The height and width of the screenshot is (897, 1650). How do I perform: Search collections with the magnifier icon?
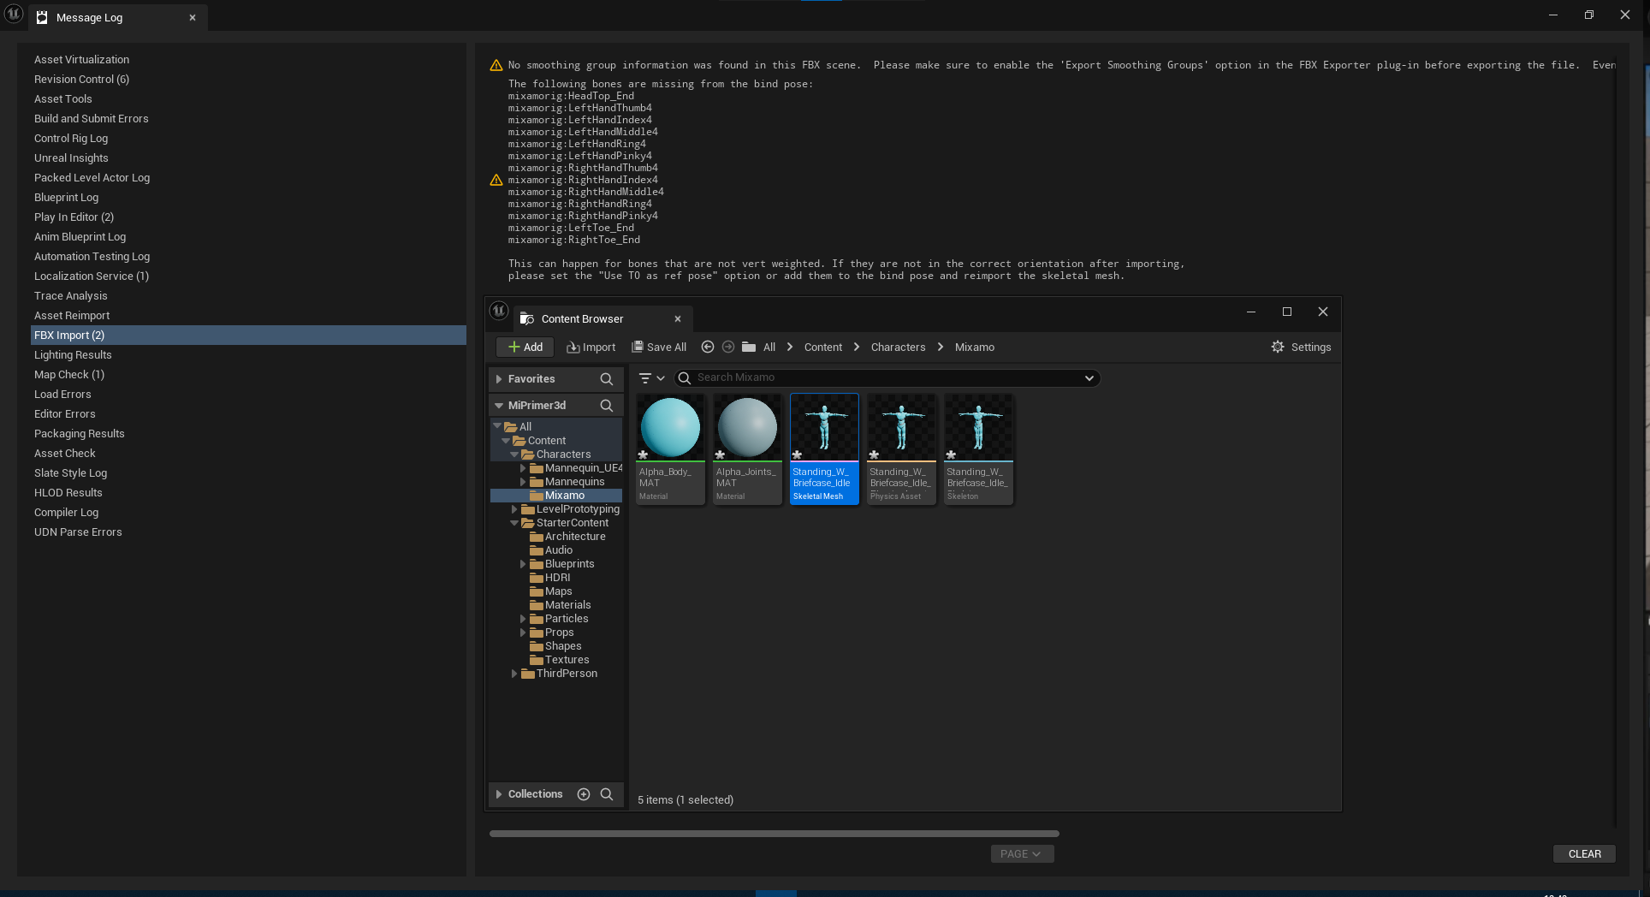tap(607, 794)
